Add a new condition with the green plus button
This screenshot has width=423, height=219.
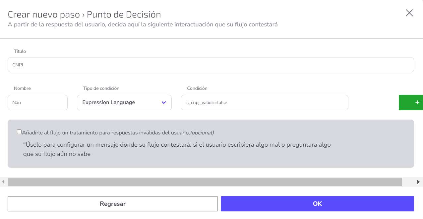411,103
